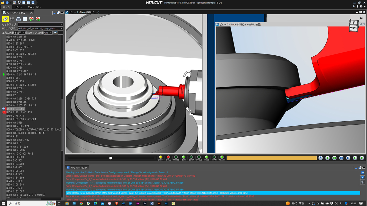Open the ビュー ribbon tab
The width and height of the screenshot is (367, 206).
19,7
